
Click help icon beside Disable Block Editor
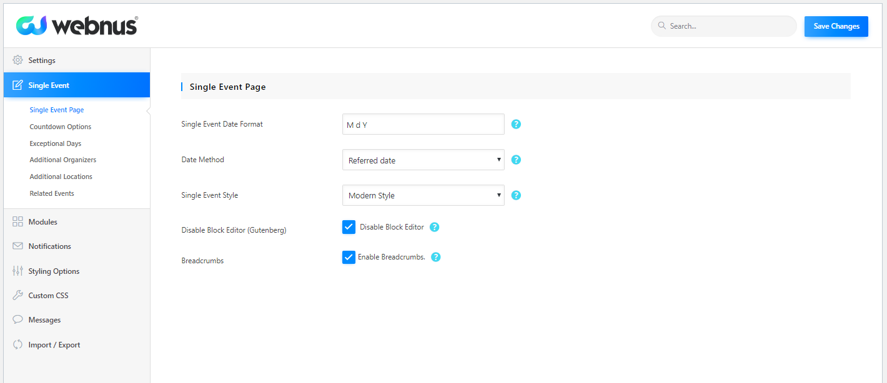(x=435, y=227)
